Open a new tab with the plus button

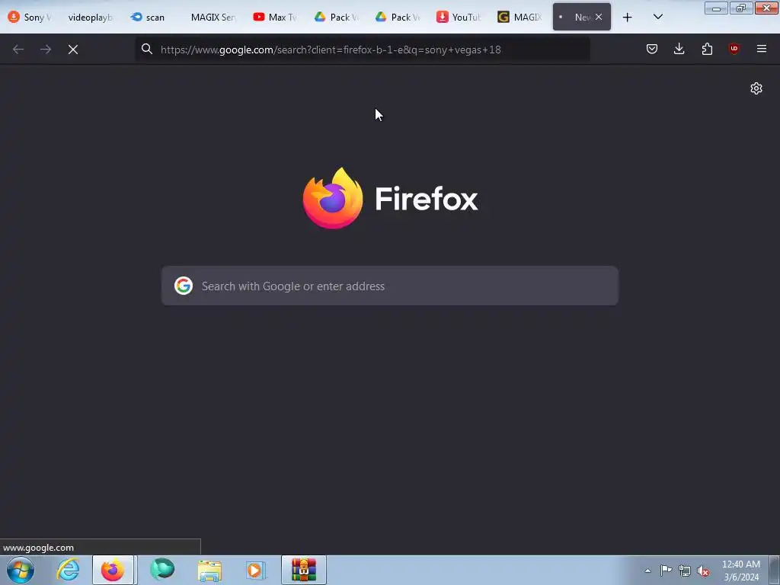click(628, 18)
